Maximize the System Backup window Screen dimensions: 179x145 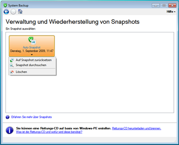click(x=164, y=6)
